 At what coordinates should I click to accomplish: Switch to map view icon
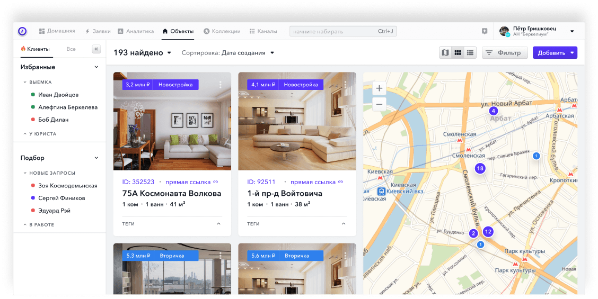point(445,52)
